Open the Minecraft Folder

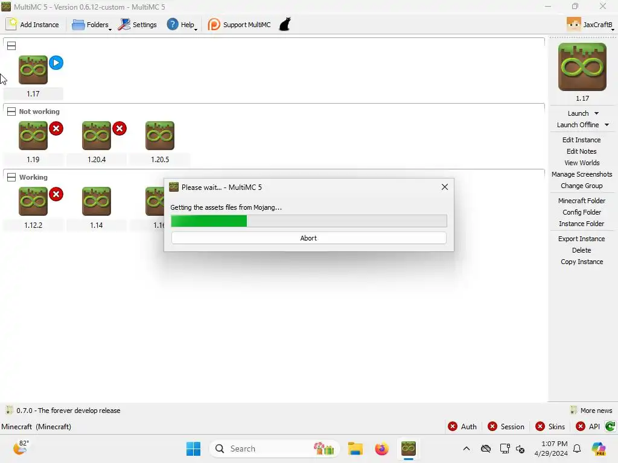pos(581,201)
